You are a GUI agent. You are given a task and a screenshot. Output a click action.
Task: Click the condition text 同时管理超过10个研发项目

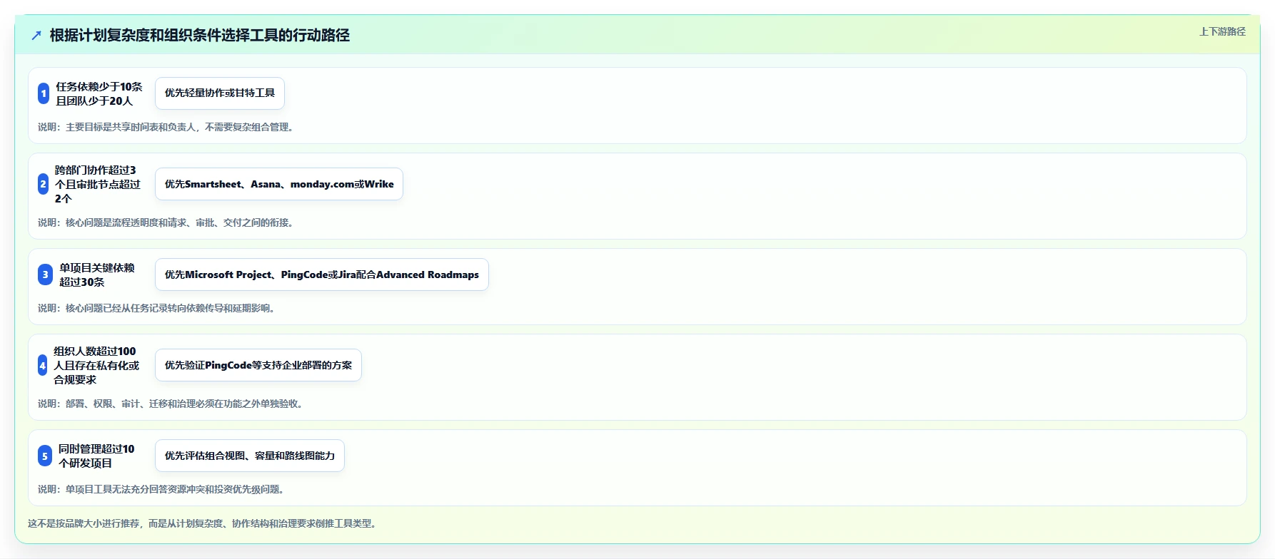(96, 456)
